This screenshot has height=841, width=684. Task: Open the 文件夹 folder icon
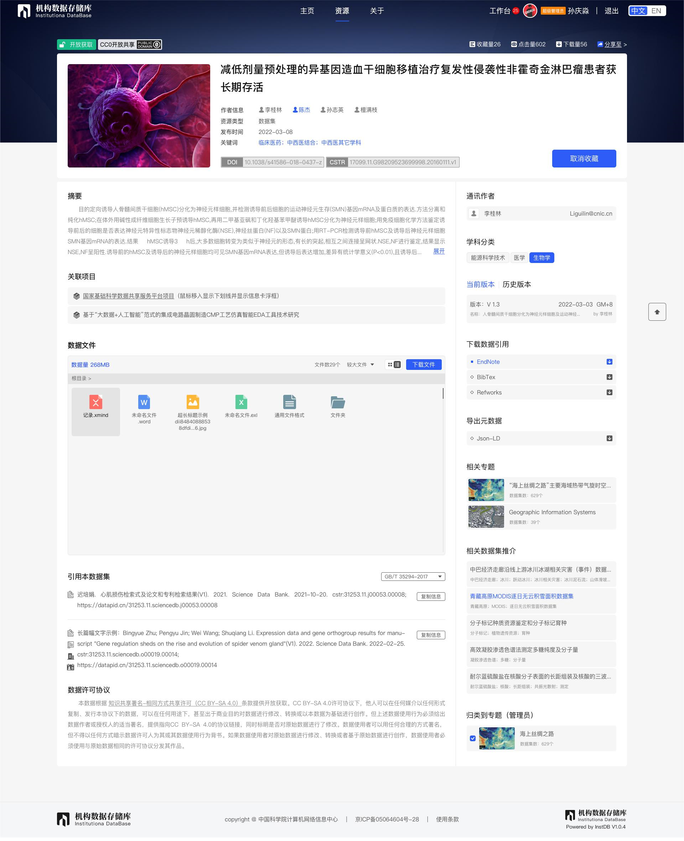coord(338,402)
